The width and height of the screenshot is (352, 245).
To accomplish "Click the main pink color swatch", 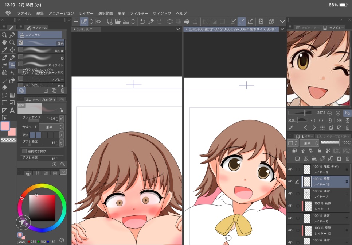I will click(x=5, y=126).
